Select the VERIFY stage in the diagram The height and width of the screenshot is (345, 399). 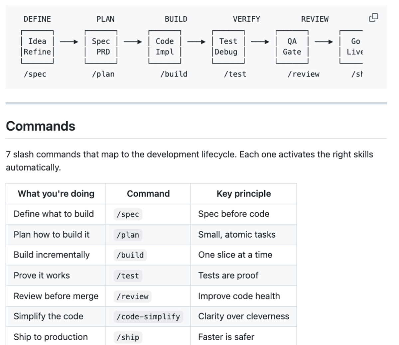click(247, 19)
